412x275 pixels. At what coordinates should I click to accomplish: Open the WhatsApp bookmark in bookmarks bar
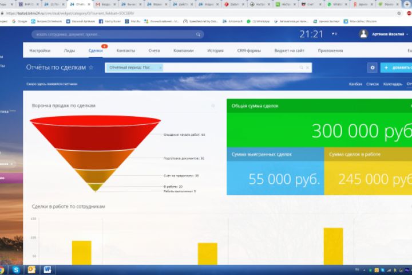click(x=258, y=21)
